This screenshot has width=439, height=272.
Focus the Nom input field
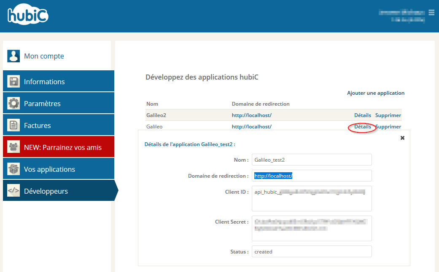[x=312, y=160]
